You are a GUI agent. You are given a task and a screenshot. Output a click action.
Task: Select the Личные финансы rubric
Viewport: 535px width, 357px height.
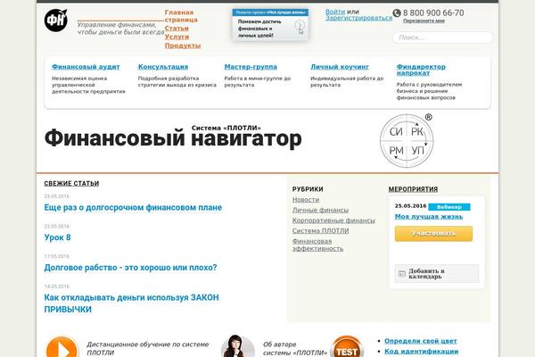(320, 210)
